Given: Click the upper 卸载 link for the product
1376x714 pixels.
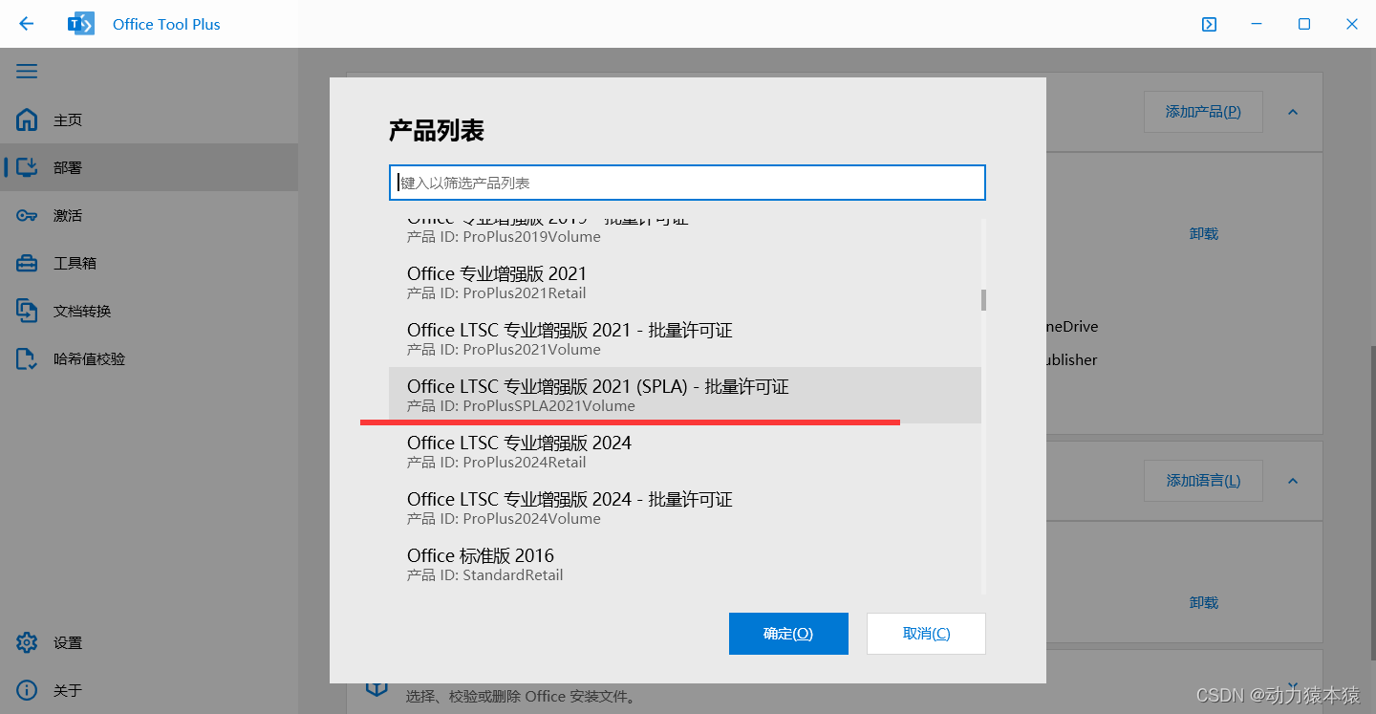Looking at the screenshot, I should coord(1204,233).
